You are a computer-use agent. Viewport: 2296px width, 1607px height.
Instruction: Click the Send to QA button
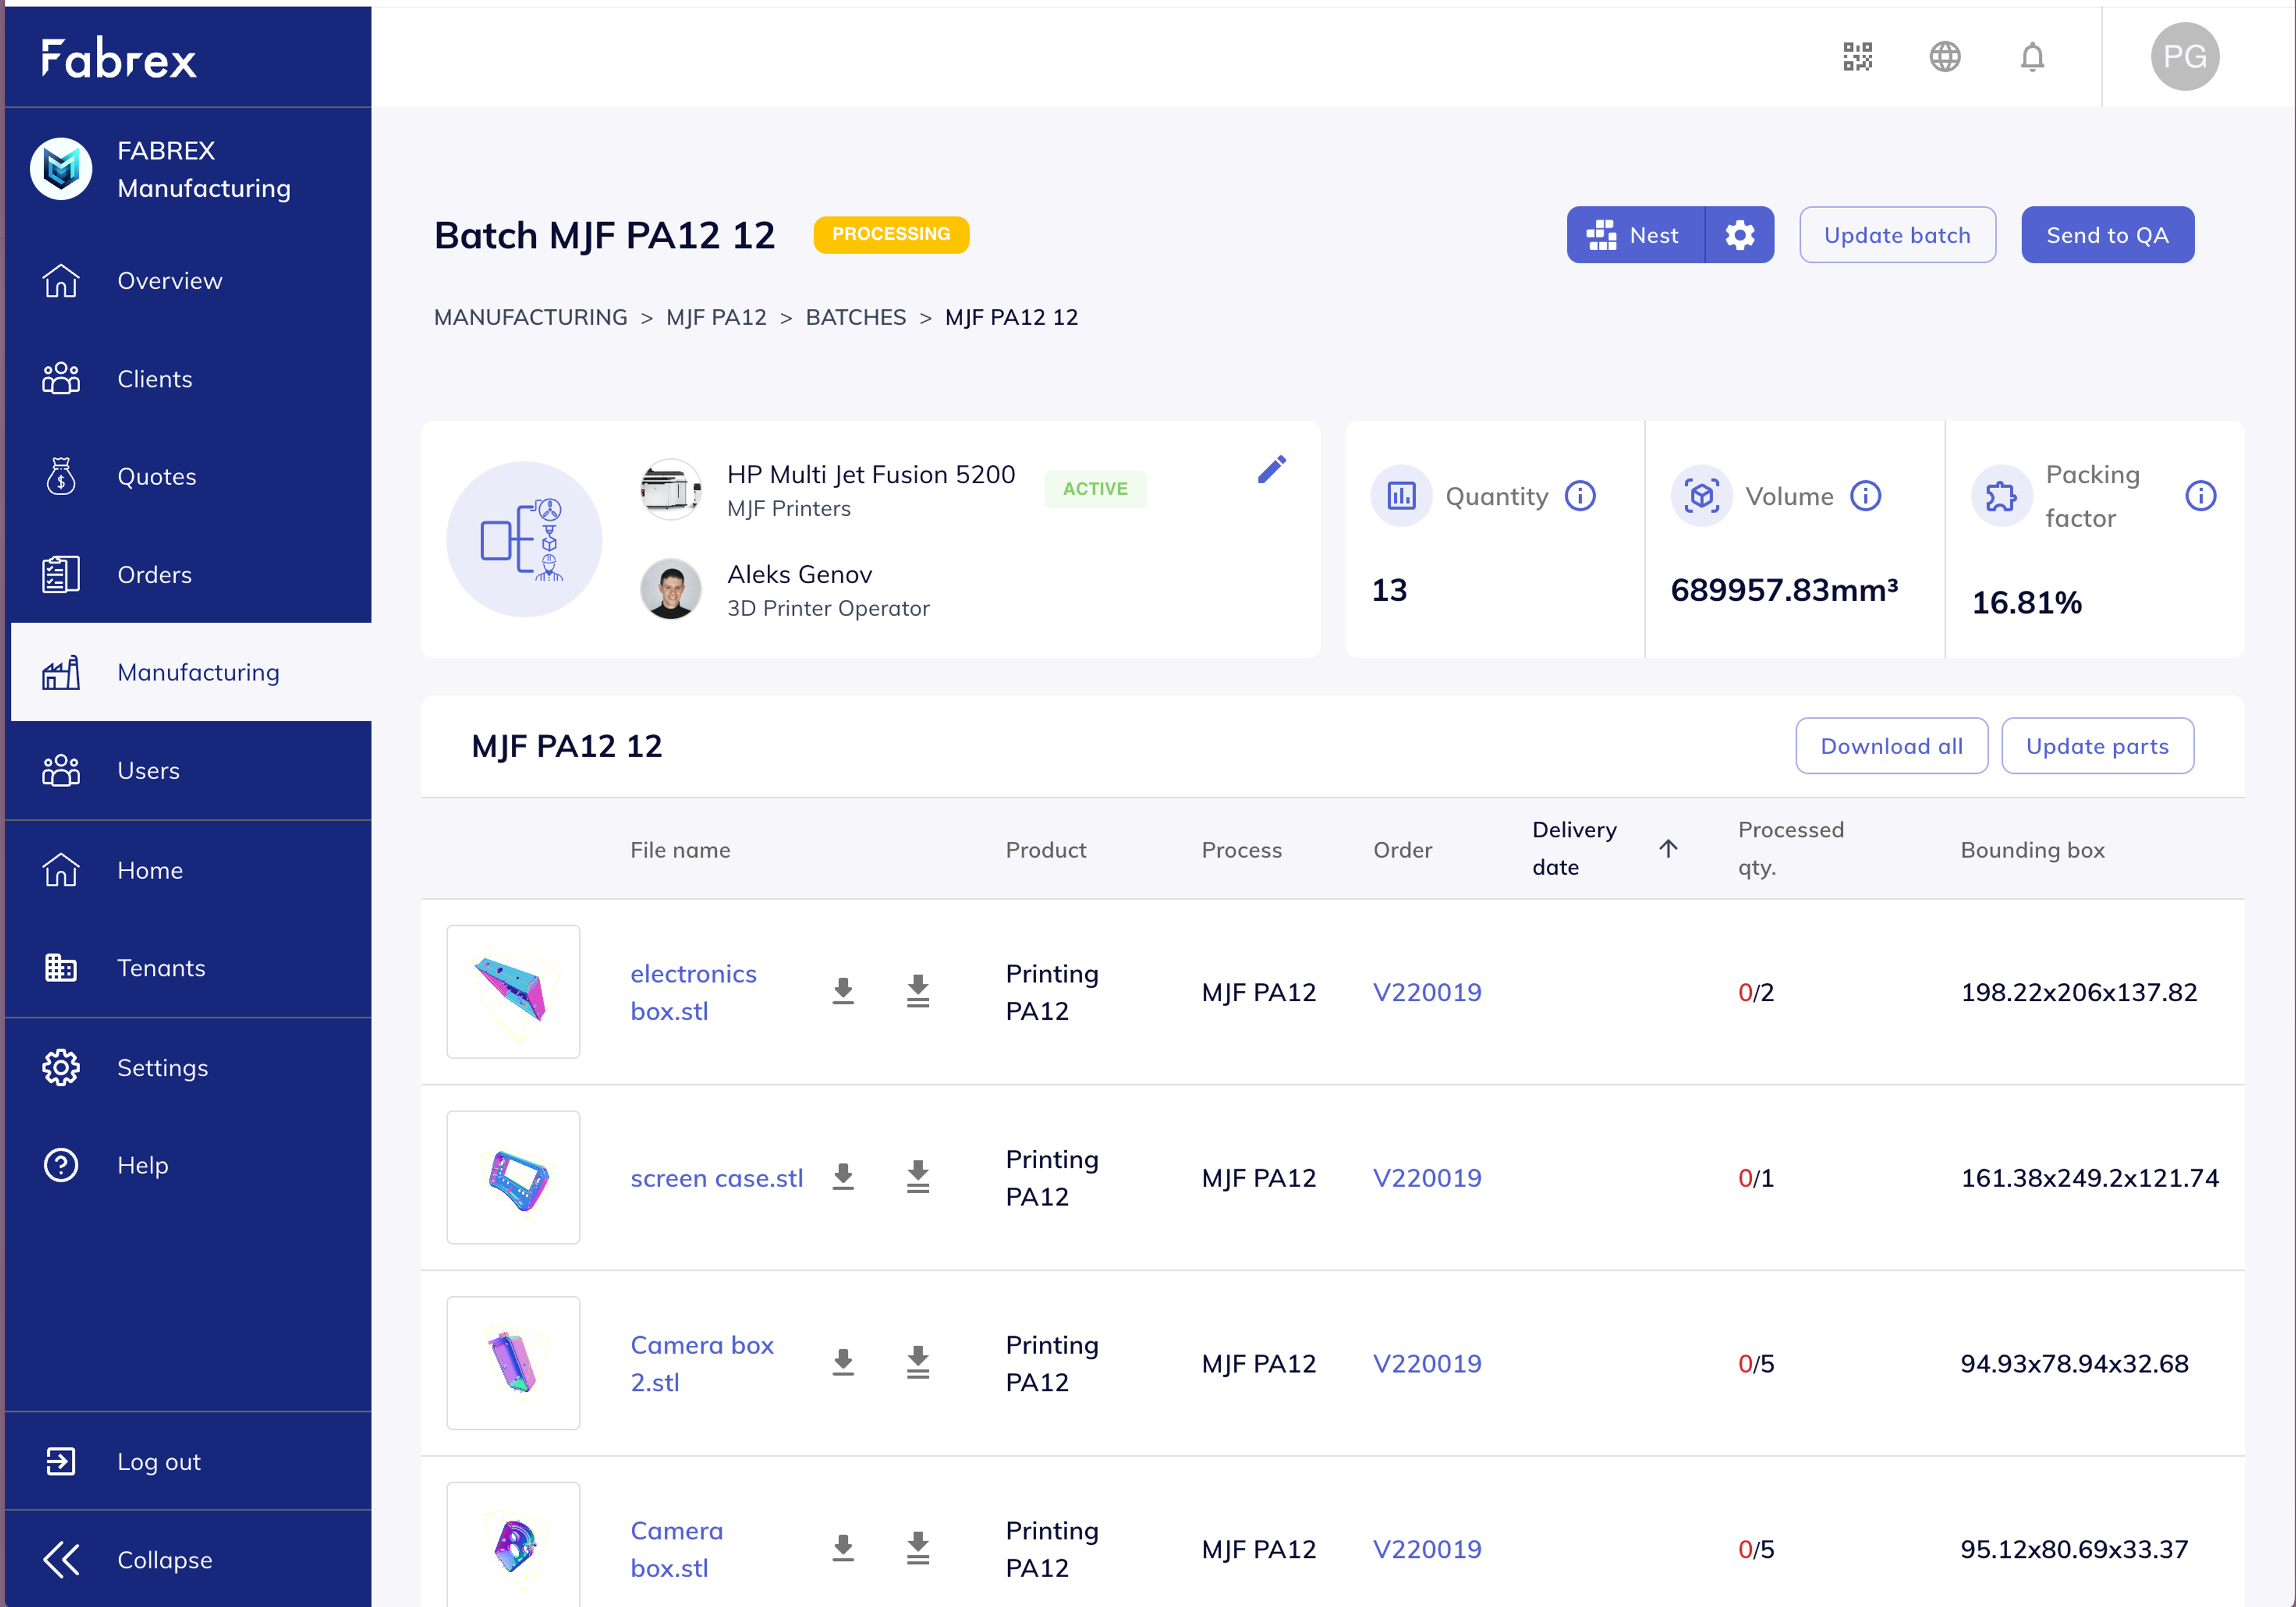coord(2107,235)
